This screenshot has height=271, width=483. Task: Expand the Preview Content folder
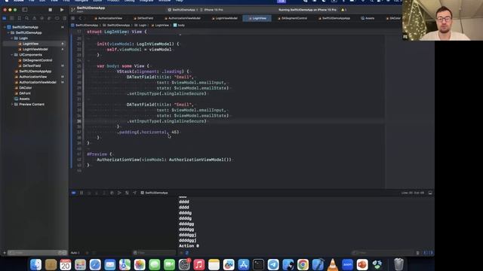click(x=12, y=105)
